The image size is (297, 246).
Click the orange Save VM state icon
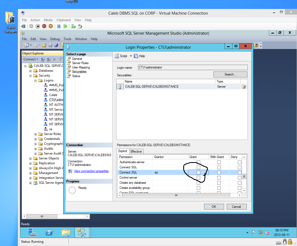coord(51,26)
